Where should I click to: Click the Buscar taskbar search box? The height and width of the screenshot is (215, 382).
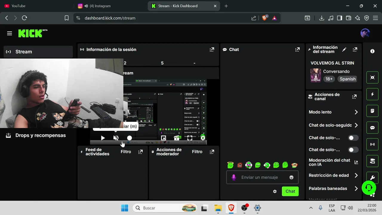tap(165, 208)
